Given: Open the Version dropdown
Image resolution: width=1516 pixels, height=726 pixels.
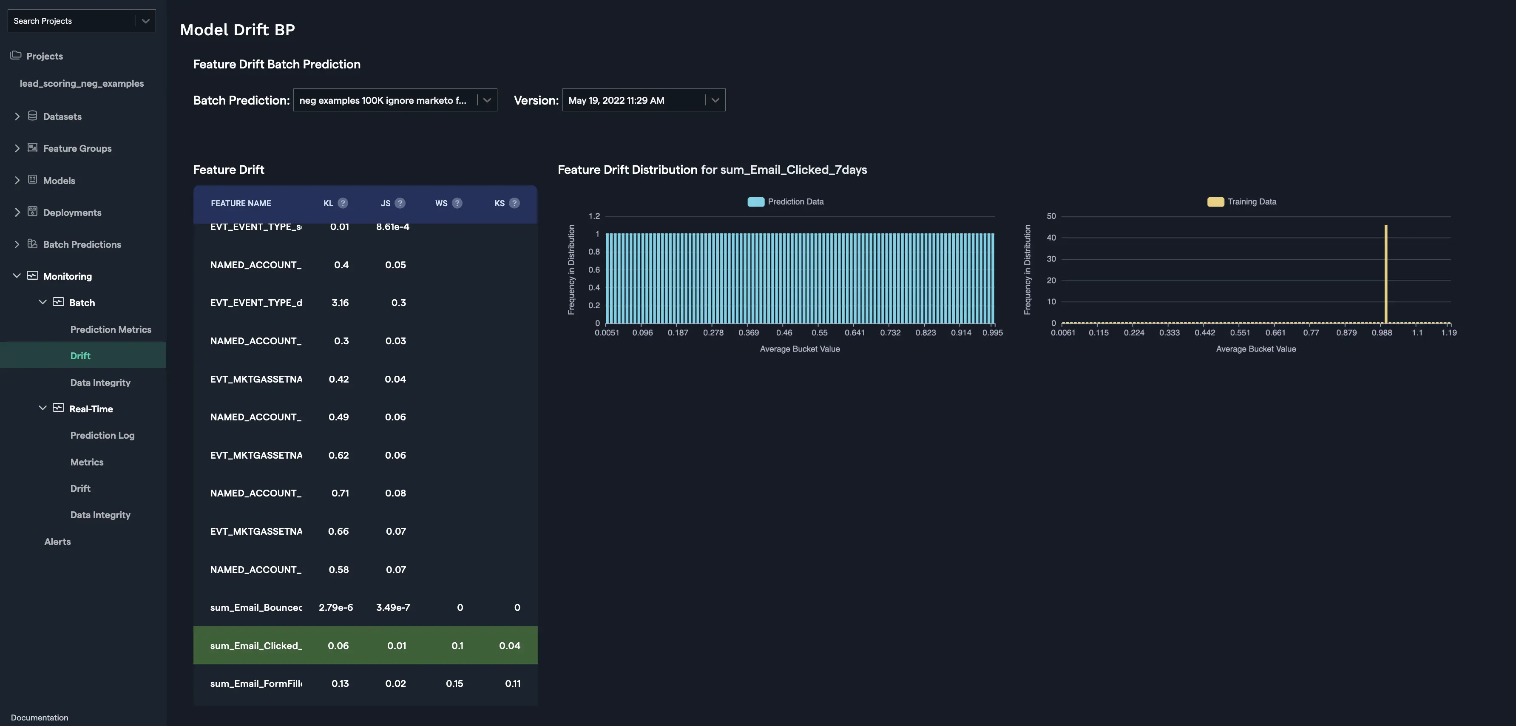Looking at the screenshot, I should click(715, 100).
